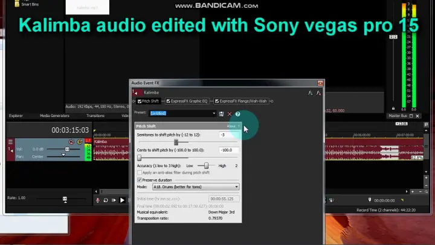
Task: Click horizontal zoom out minus button
Action: tap(420, 191)
